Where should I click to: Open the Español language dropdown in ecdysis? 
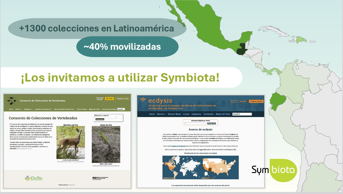click(x=242, y=114)
